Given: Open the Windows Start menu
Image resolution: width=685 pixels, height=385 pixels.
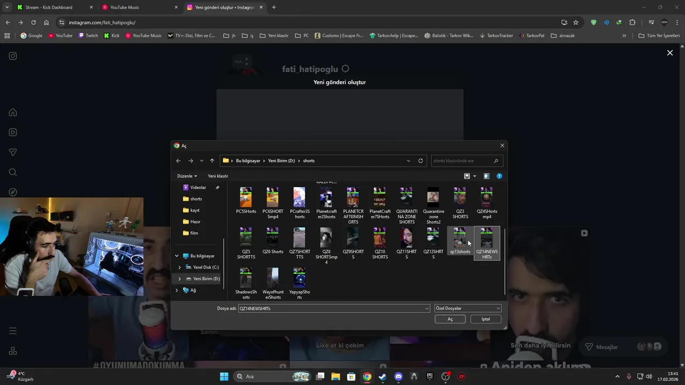Looking at the screenshot, I should pos(224,376).
